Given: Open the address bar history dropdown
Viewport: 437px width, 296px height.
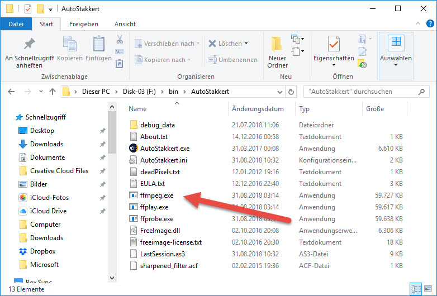Looking at the screenshot, I should 278,92.
